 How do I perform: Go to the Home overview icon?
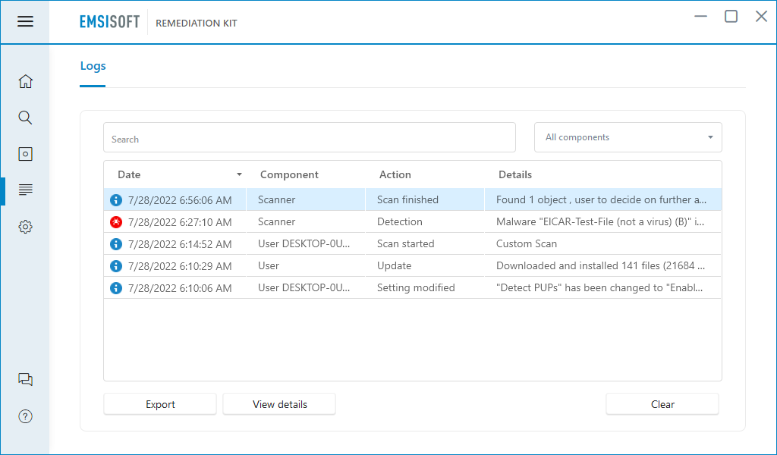click(25, 81)
